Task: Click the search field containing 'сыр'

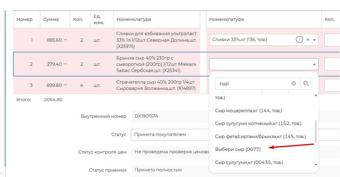Action: [x=252, y=84]
